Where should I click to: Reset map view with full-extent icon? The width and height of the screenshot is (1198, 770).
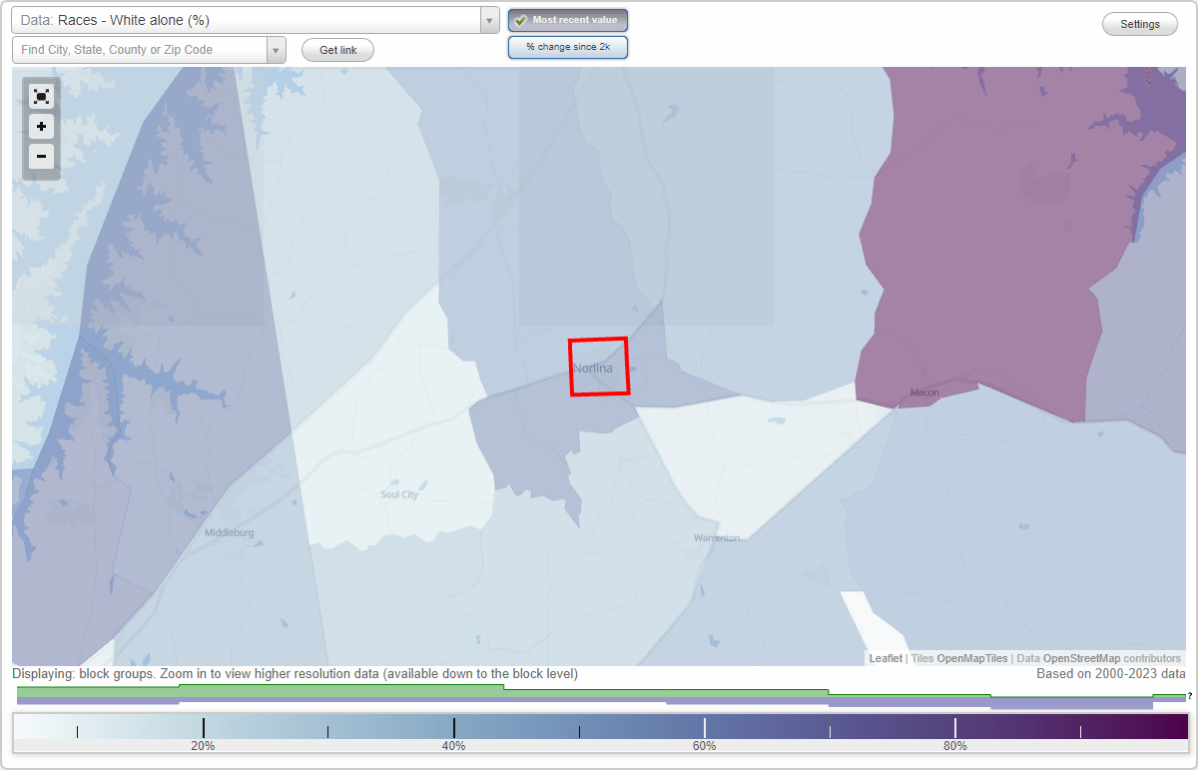tap(41, 96)
